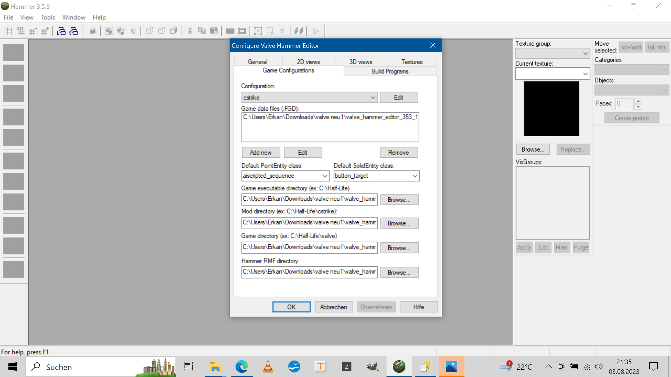Click Browse for Mod directory

399,223
